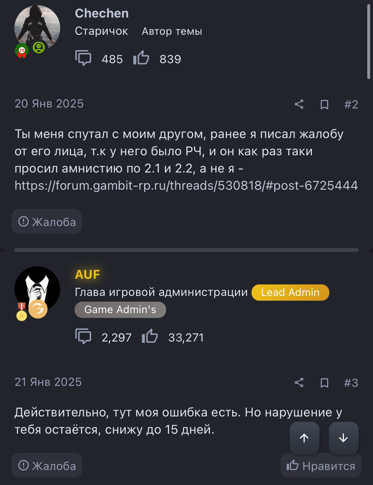Click the Lead Admin badge
The image size is (373, 485).
tap(290, 292)
